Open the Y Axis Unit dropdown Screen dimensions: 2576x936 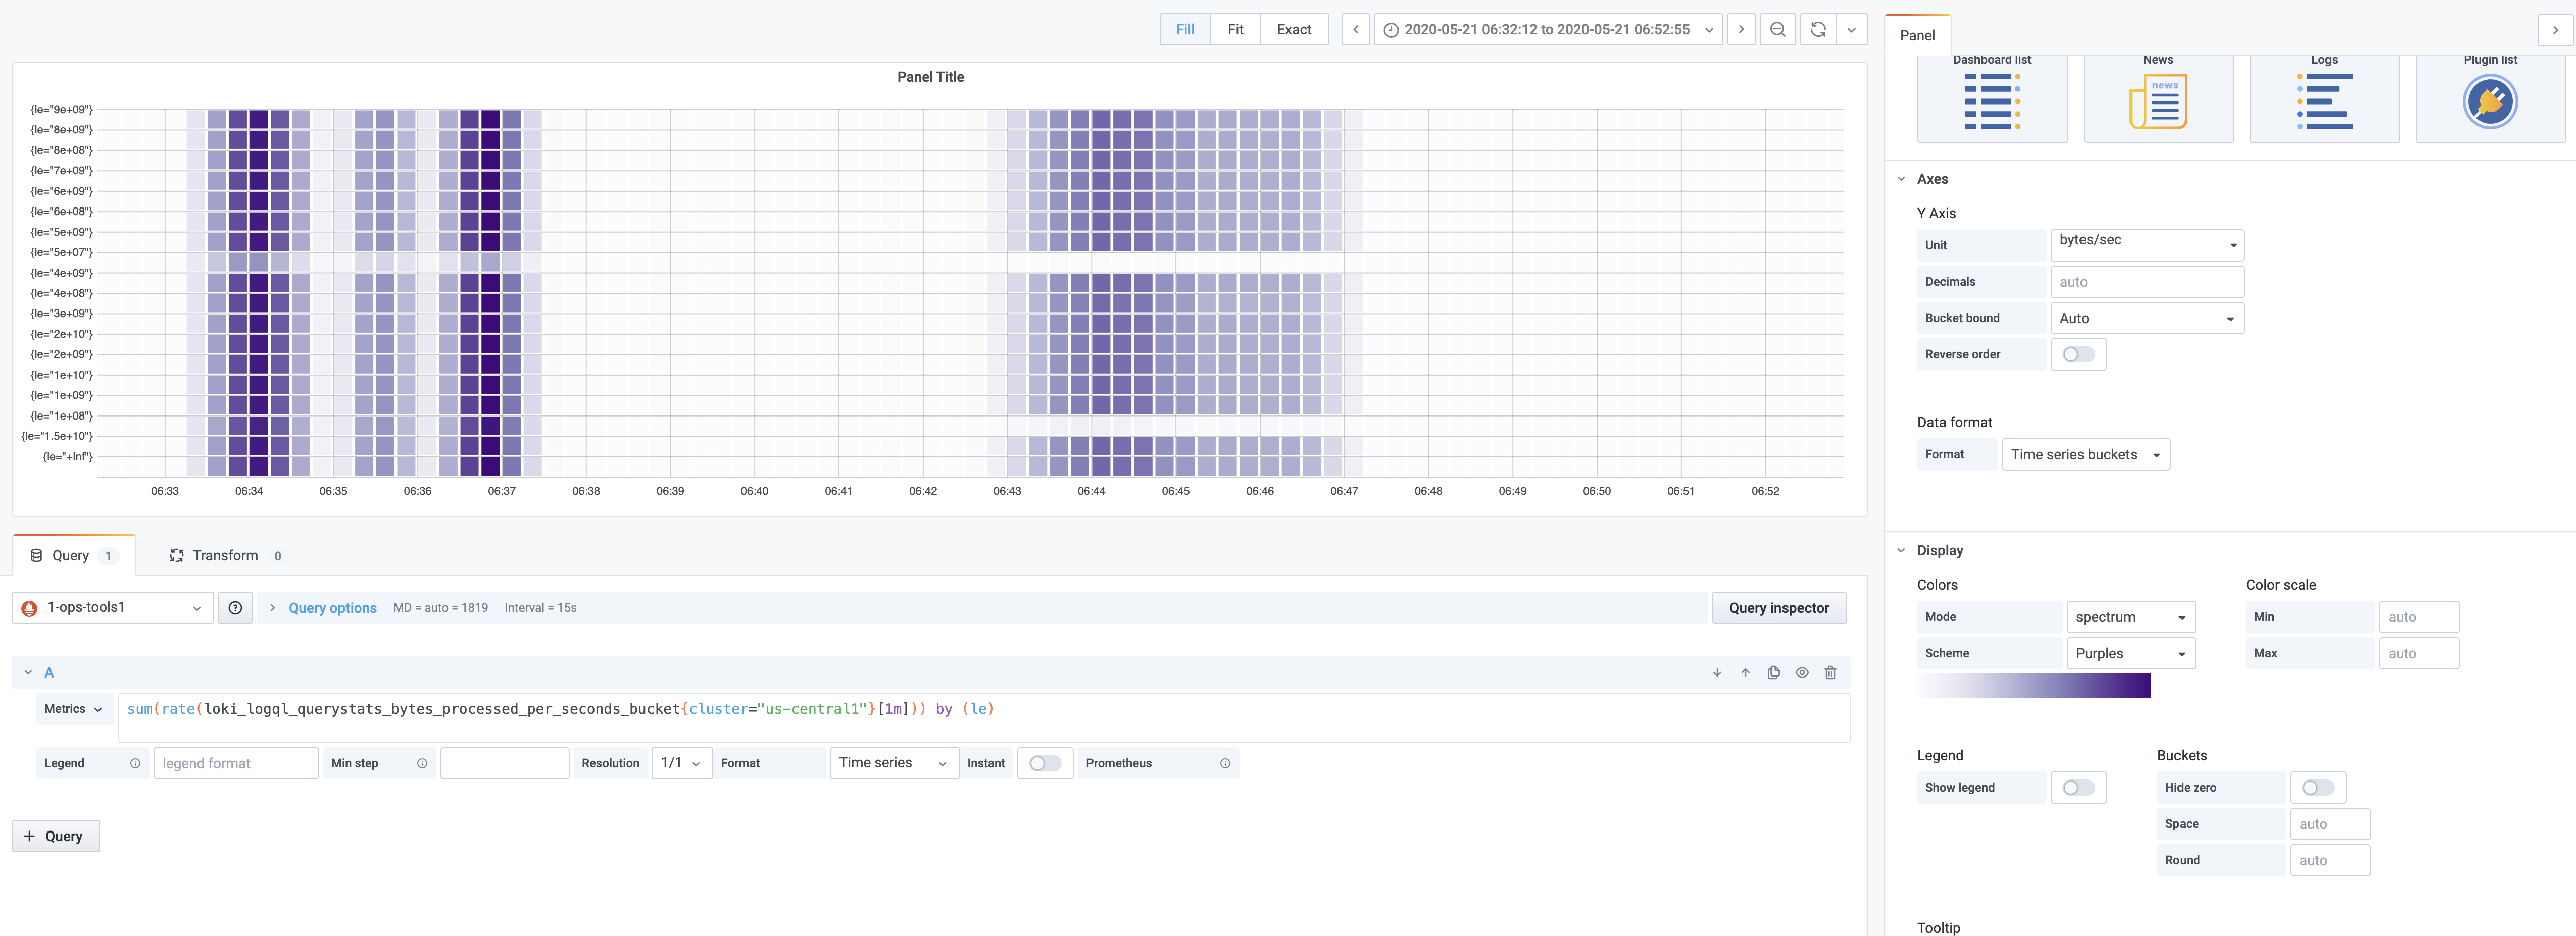tap(2146, 244)
